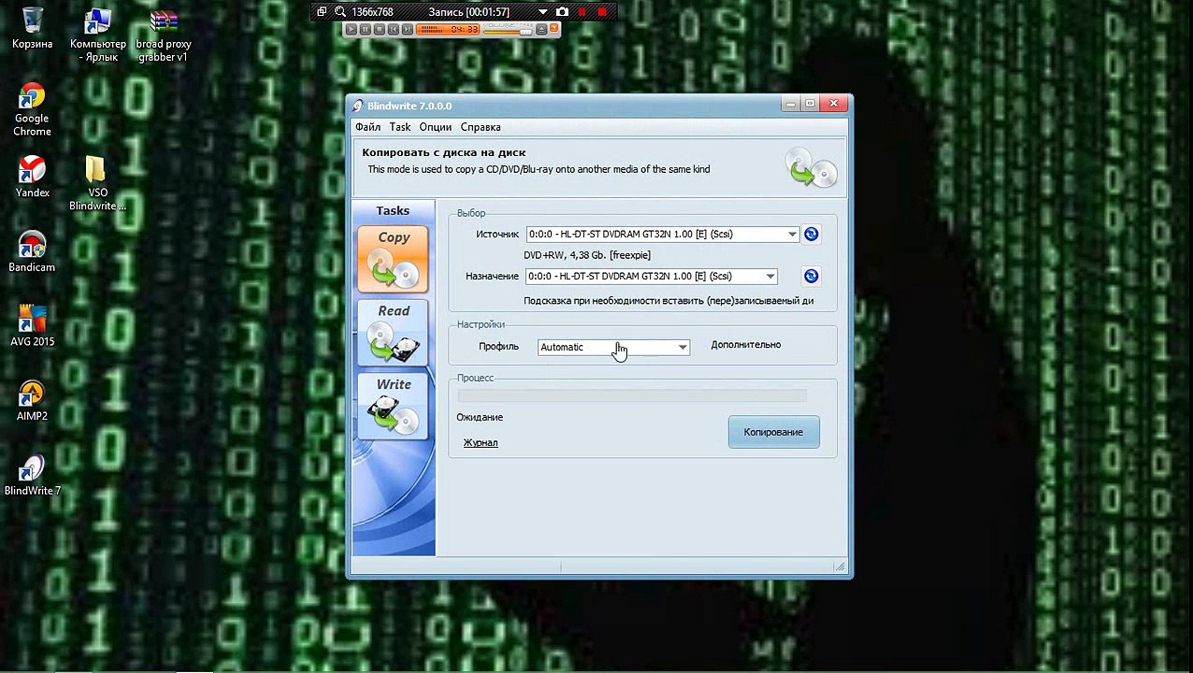
Task: Click the Профиль label
Action: pos(498,346)
